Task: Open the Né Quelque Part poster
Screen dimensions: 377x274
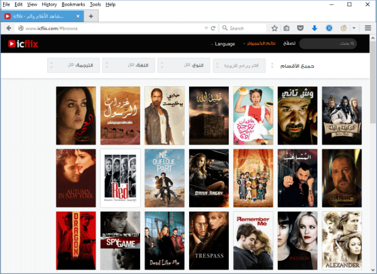Action: click(x=165, y=178)
